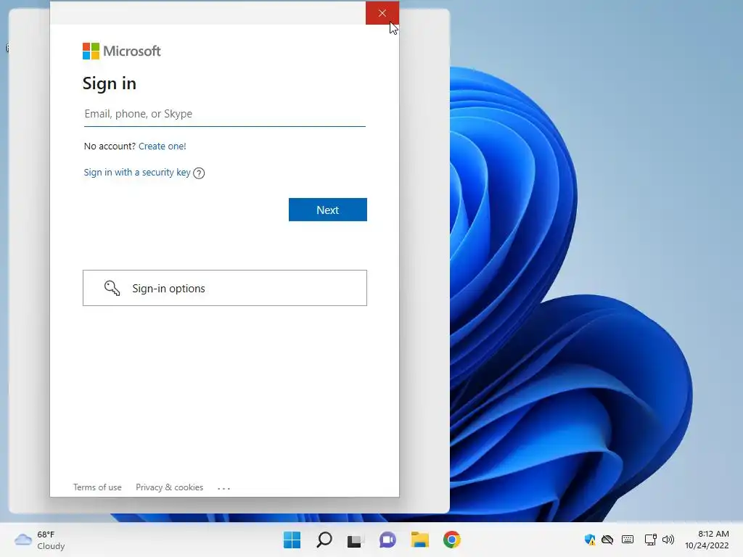This screenshot has width=743, height=557.
Task: Launch Teams Chat from taskbar
Action: (x=387, y=540)
